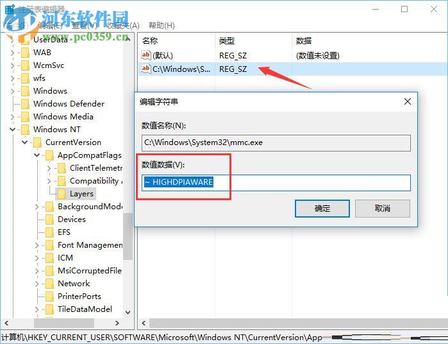448x344 pixels.
Task: Open the 编辑(E) menu
Action: pyautogui.click(x=50, y=26)
